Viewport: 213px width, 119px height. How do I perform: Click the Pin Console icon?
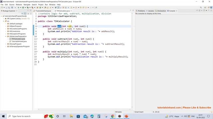[x=197, y=11]
